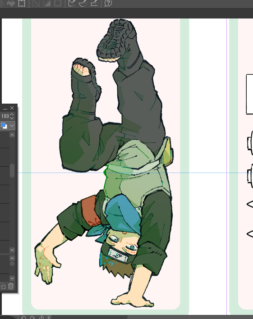Rotate canvas left using bottom bar icon
Viewport: 253px width, 319px height.
23,317
